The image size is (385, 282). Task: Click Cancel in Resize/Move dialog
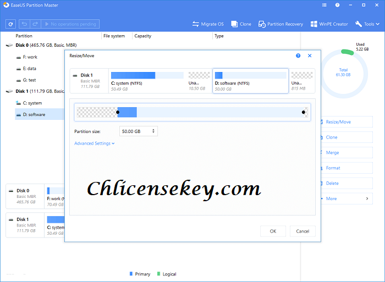tap(302, 231)
